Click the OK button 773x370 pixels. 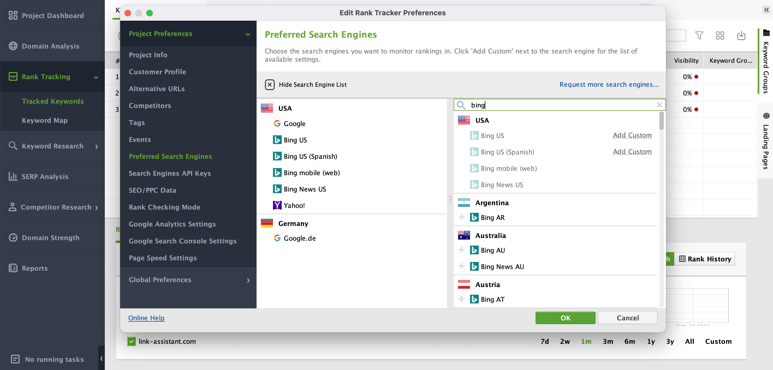point(565,318)
